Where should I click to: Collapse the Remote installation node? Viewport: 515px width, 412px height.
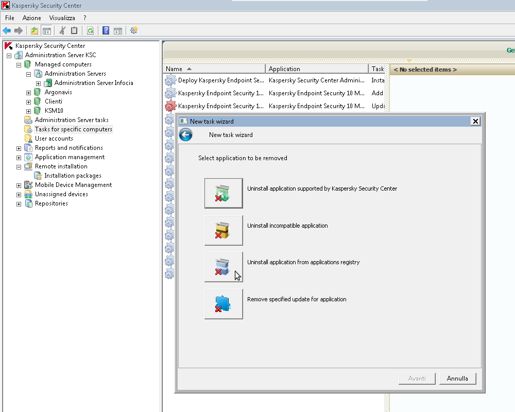(x=19, y=167)
